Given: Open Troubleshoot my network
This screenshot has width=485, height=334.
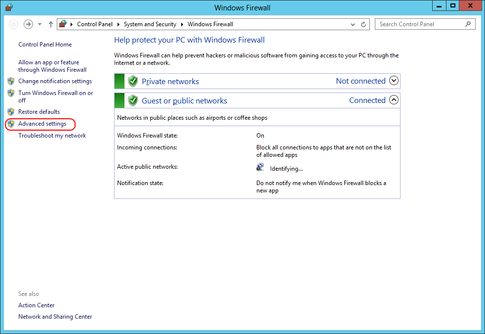Looking at the screenshot, I should (52, 136).
